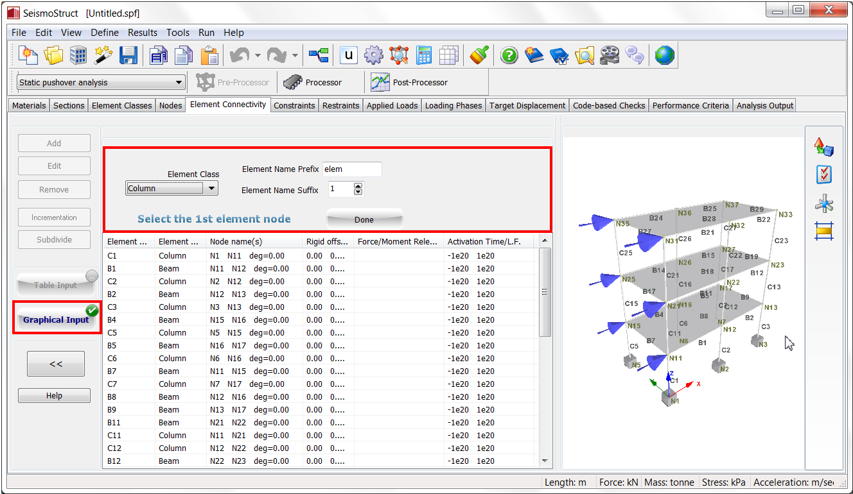This screenshot has width=853, height=494.
Task: Click the Subdivide button
Action: [x=54, y=239]
